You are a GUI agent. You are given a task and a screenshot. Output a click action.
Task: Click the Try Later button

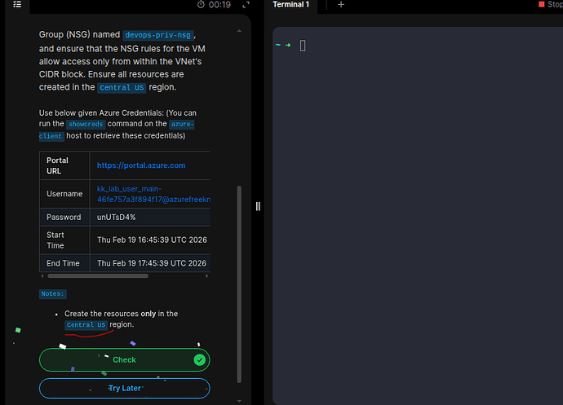click(124, 388)
